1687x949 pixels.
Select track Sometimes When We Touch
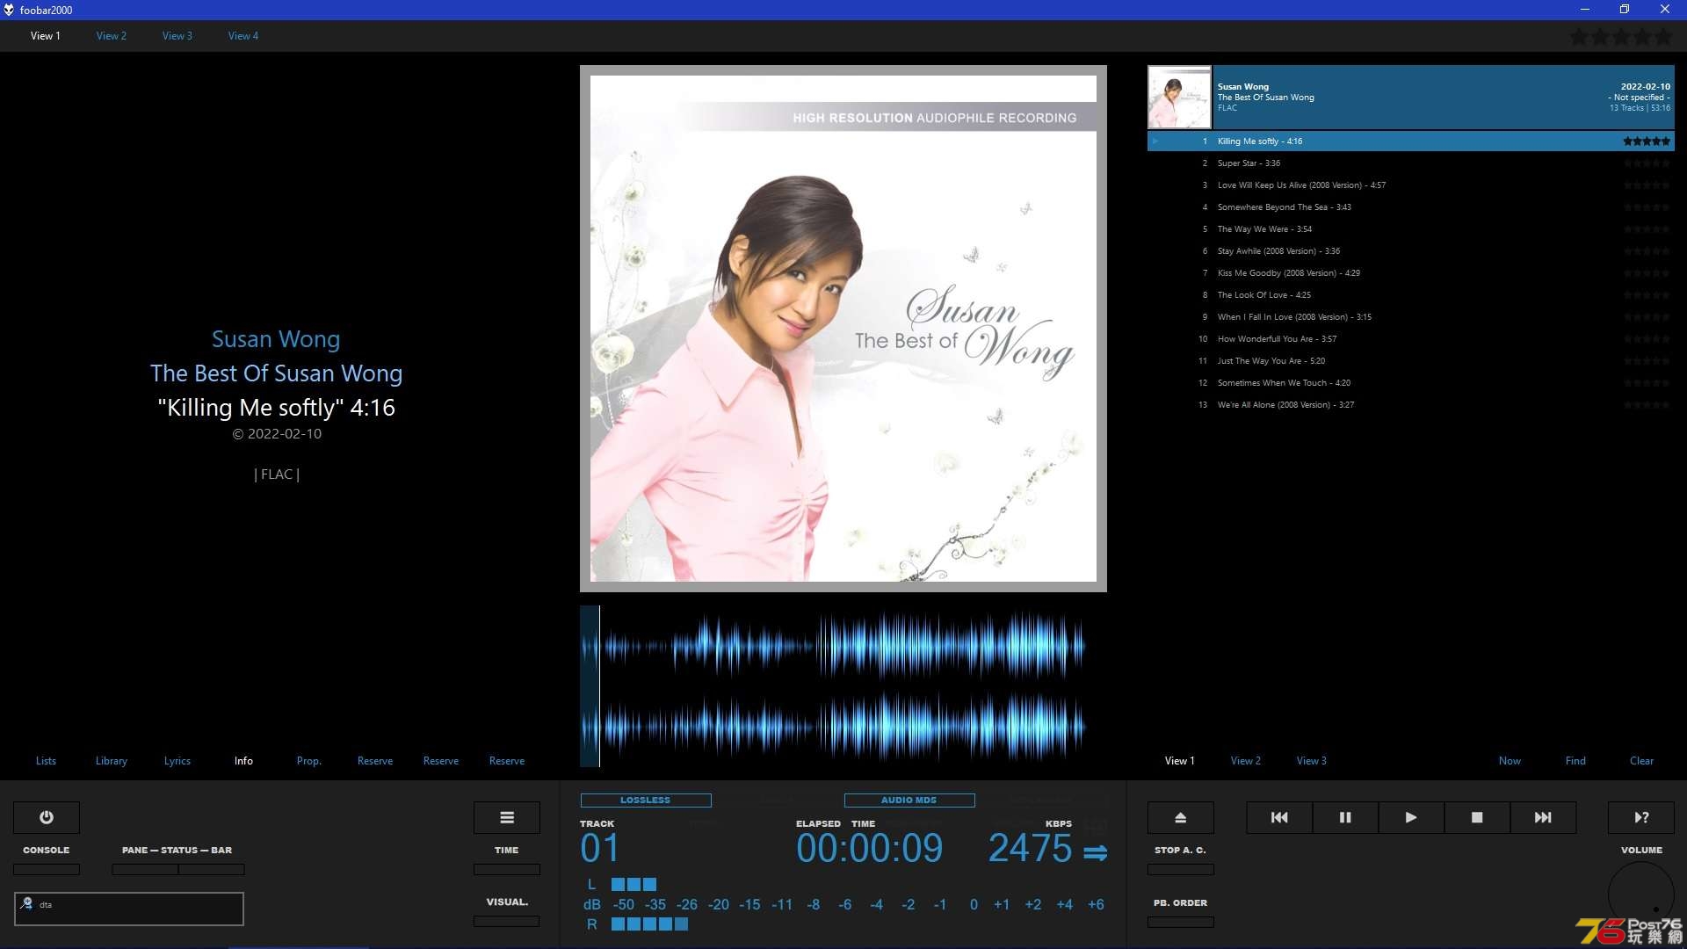[1411, 383]
